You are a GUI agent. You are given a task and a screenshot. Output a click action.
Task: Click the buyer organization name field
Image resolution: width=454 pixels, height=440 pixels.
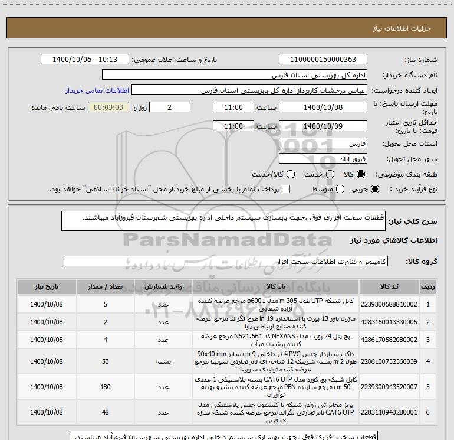[x=235, y=75]
